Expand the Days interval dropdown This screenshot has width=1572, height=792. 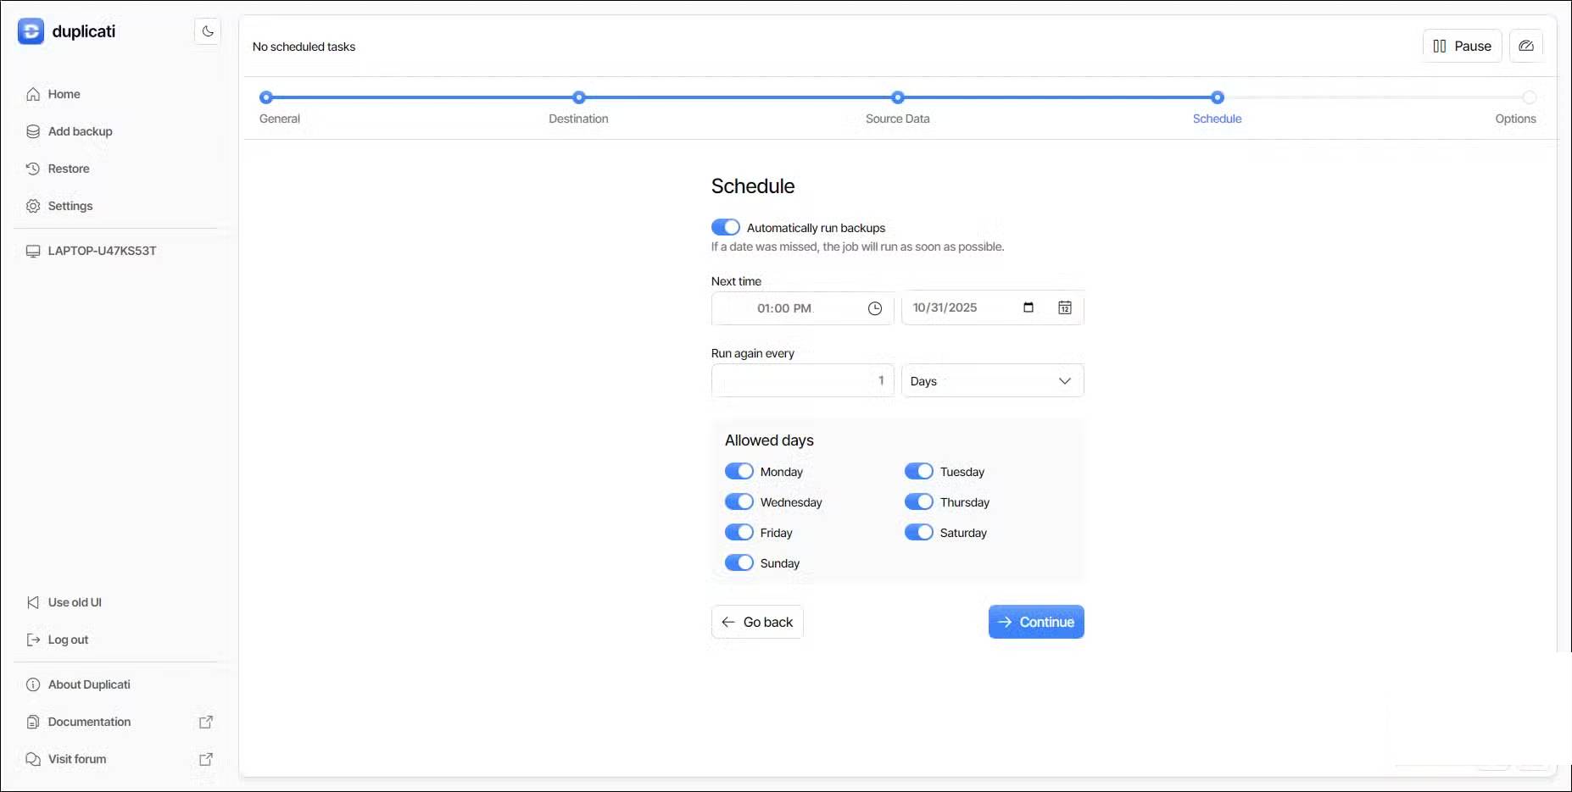pos(992,380)
